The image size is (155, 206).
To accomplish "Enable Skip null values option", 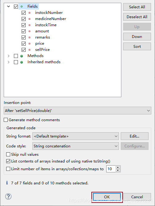I will click(8, 154).
